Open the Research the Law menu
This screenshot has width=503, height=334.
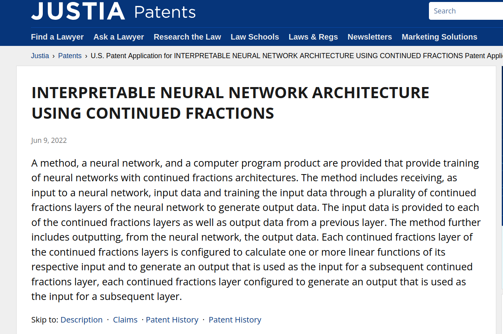point(187,37)
